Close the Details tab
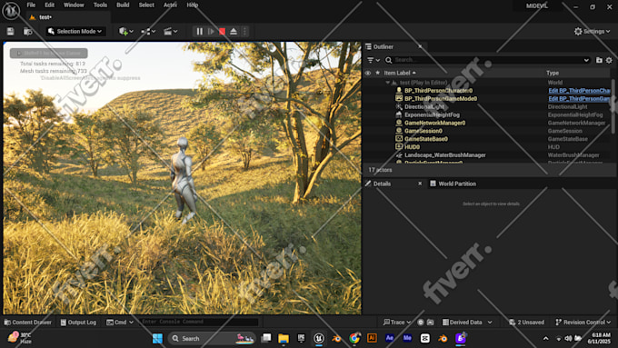 [420, 184]
